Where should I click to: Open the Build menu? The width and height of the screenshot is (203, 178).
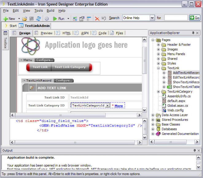tap(50, 10)
